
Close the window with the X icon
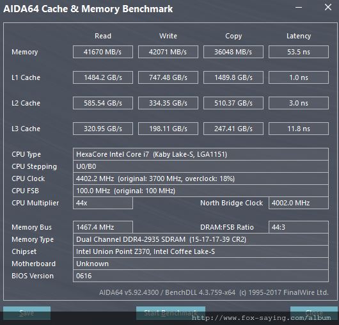point(328,7)
